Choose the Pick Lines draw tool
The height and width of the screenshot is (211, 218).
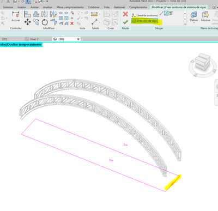tap(166, 13)
